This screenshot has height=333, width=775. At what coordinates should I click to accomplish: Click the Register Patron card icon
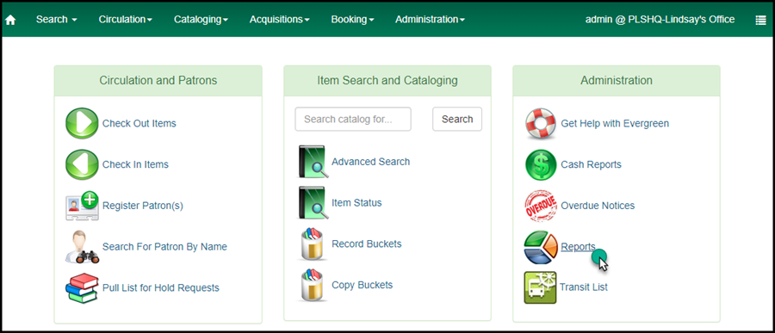tap(82, 206)
